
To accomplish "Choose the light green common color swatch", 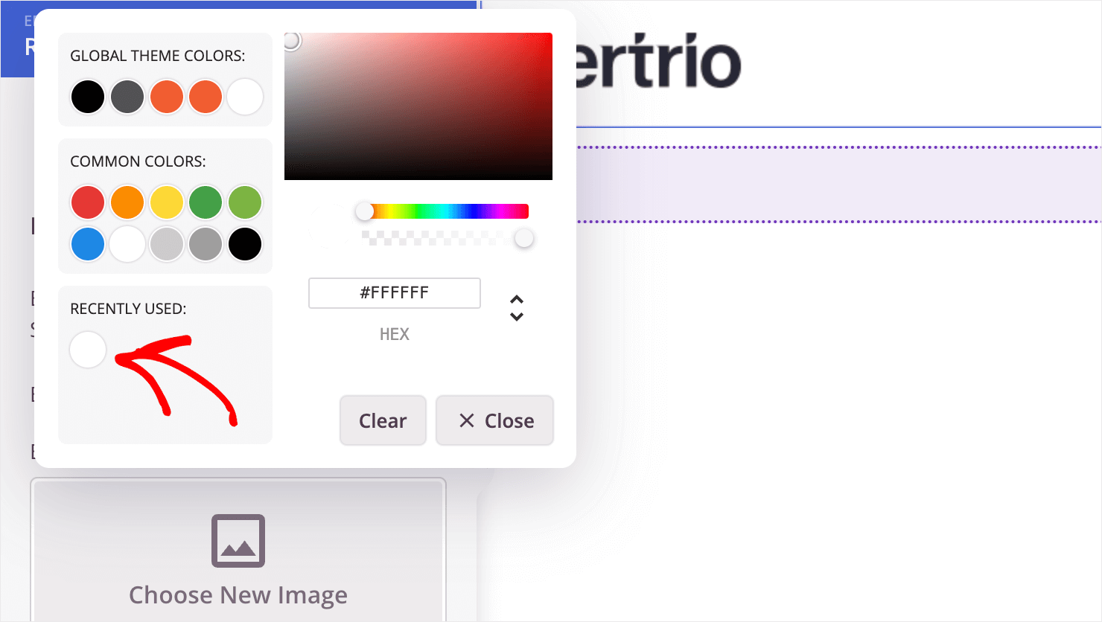I will click(x=245, y=202).
